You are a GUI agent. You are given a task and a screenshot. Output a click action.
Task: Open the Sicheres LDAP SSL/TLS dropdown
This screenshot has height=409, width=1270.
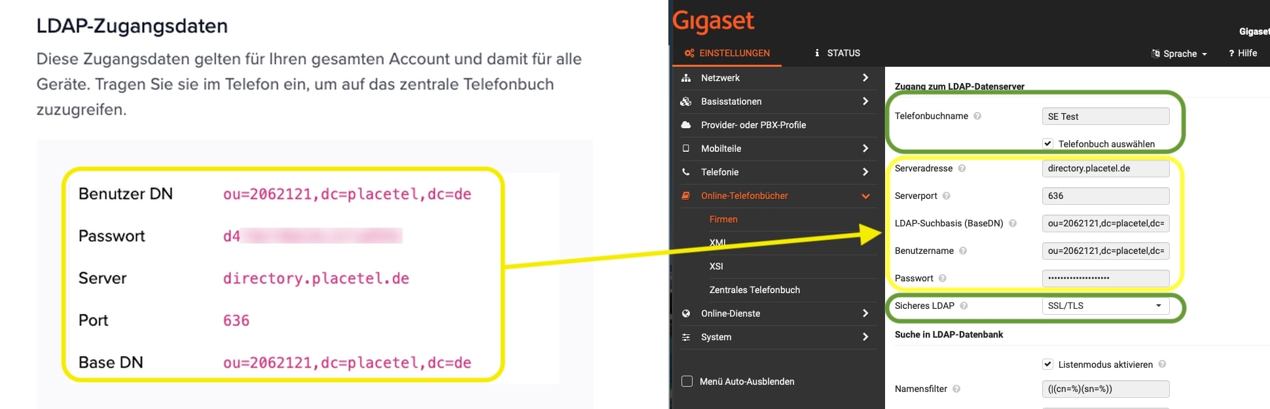point(1106,306)
